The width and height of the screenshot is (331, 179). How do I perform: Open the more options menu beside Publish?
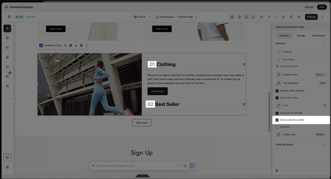[x=322, y=17]
